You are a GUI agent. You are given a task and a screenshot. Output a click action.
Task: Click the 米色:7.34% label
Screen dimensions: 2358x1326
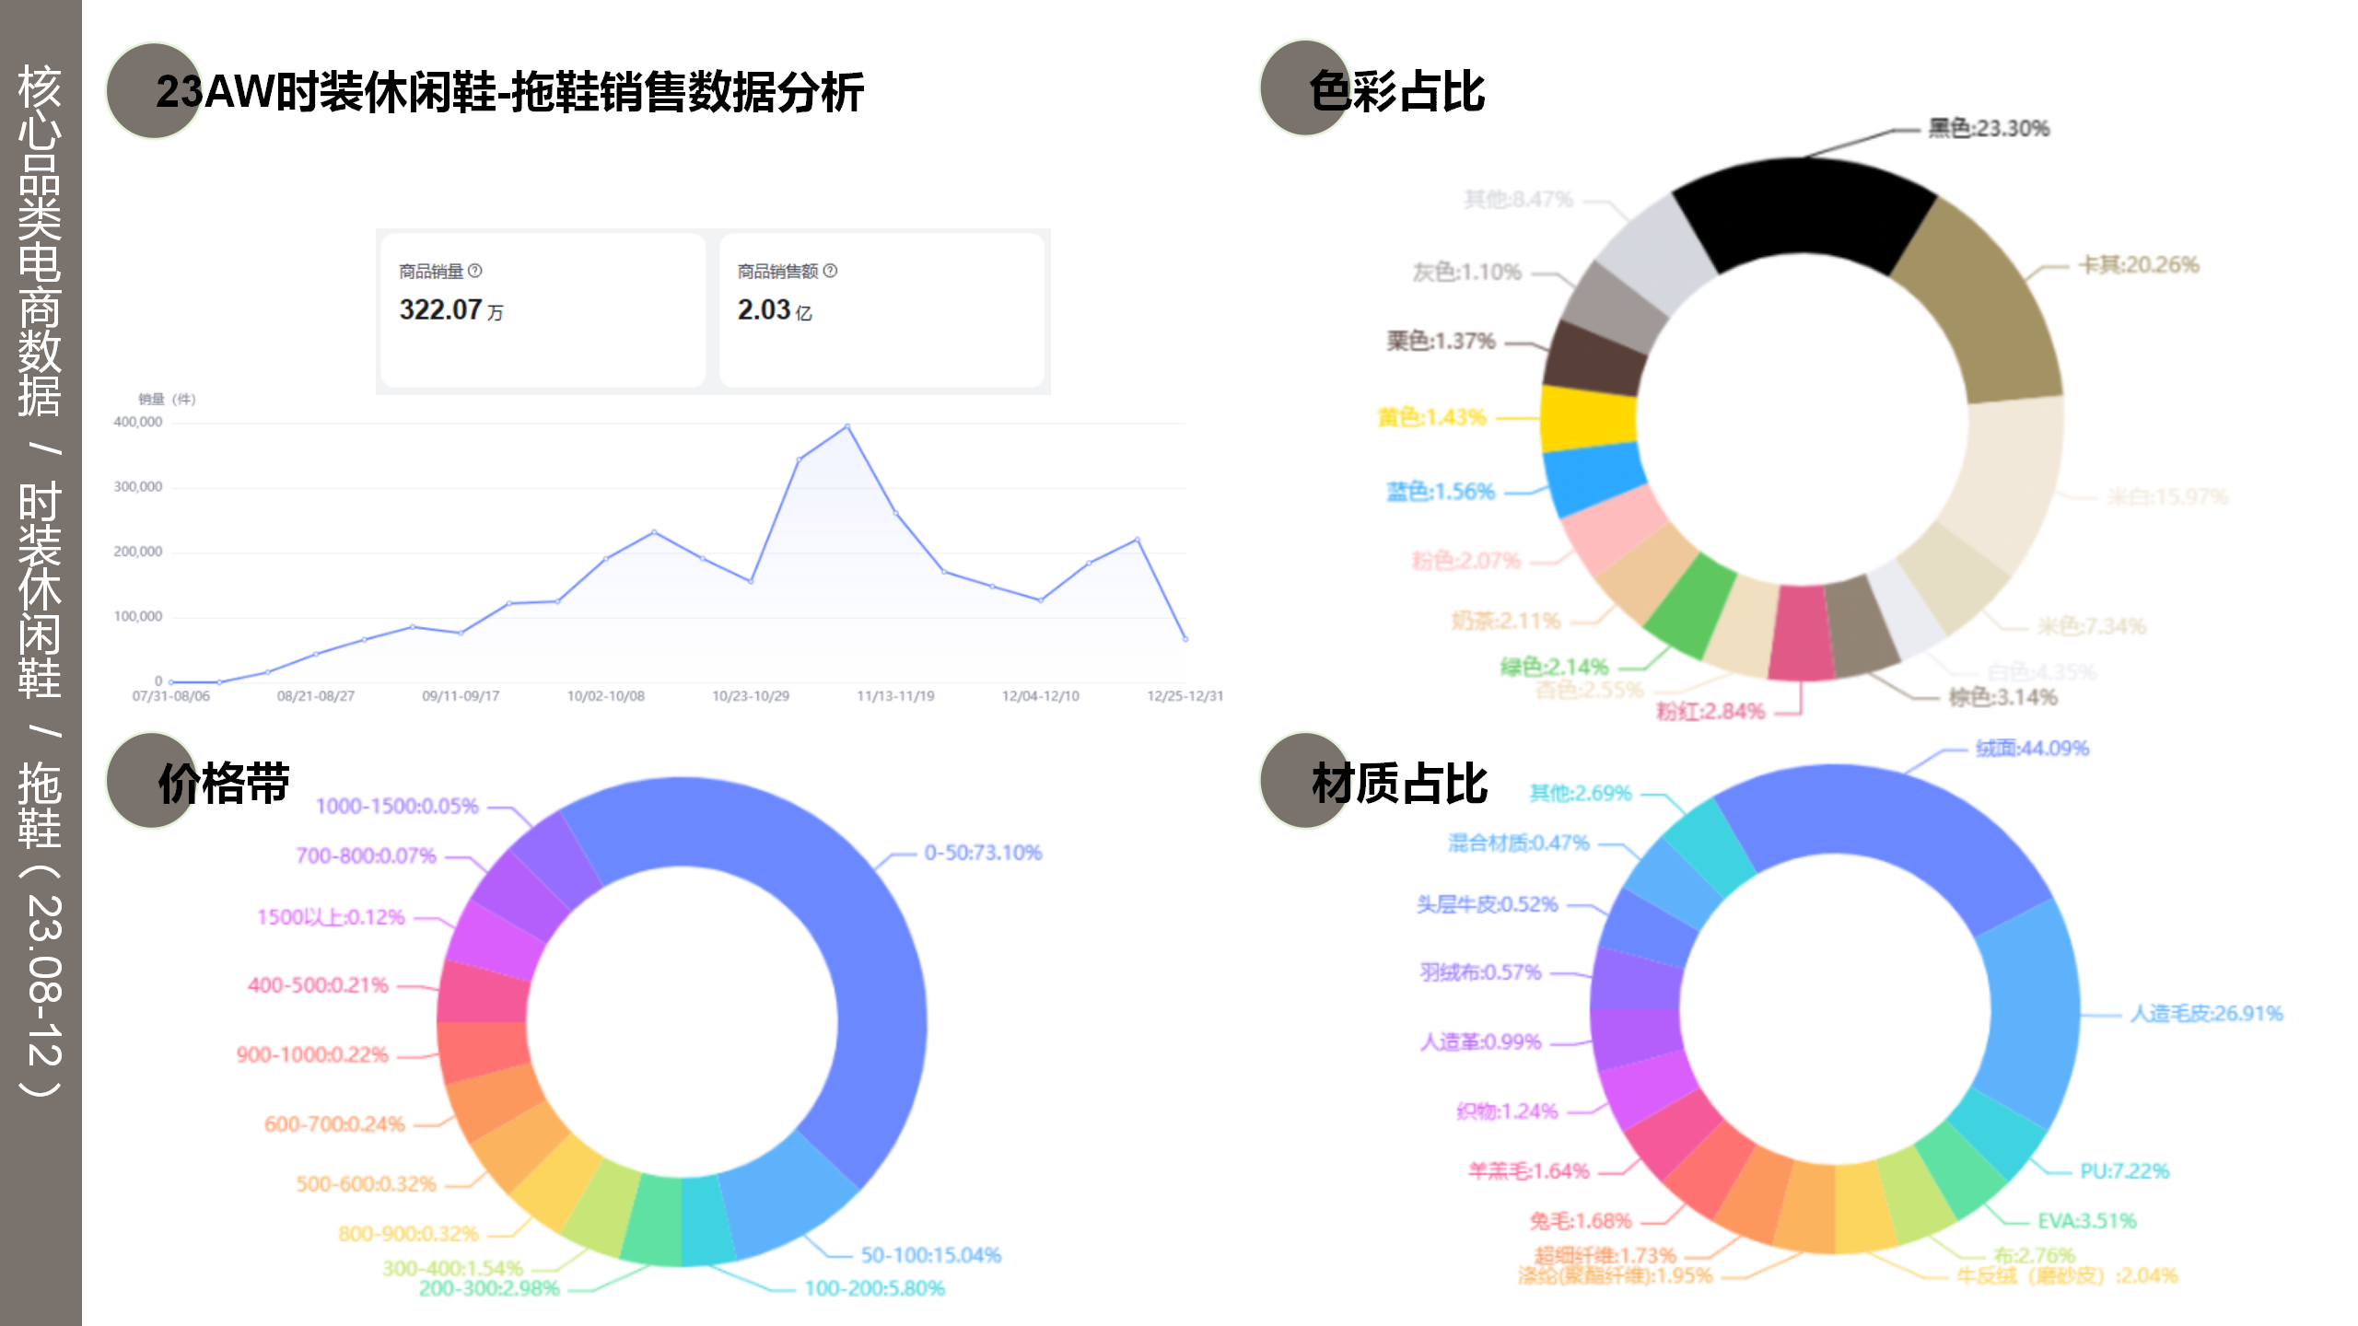pos(2091,627)
